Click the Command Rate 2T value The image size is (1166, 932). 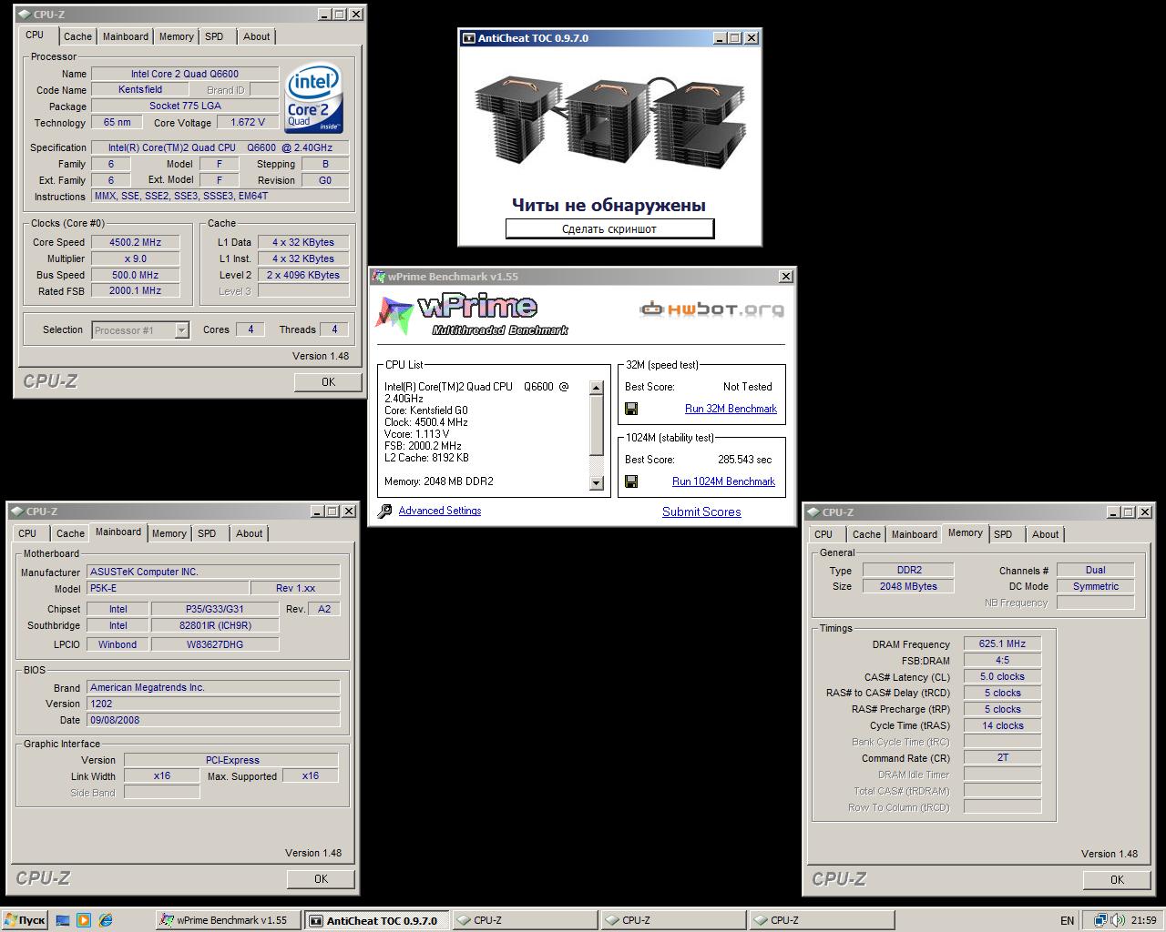pos(1002,757)
